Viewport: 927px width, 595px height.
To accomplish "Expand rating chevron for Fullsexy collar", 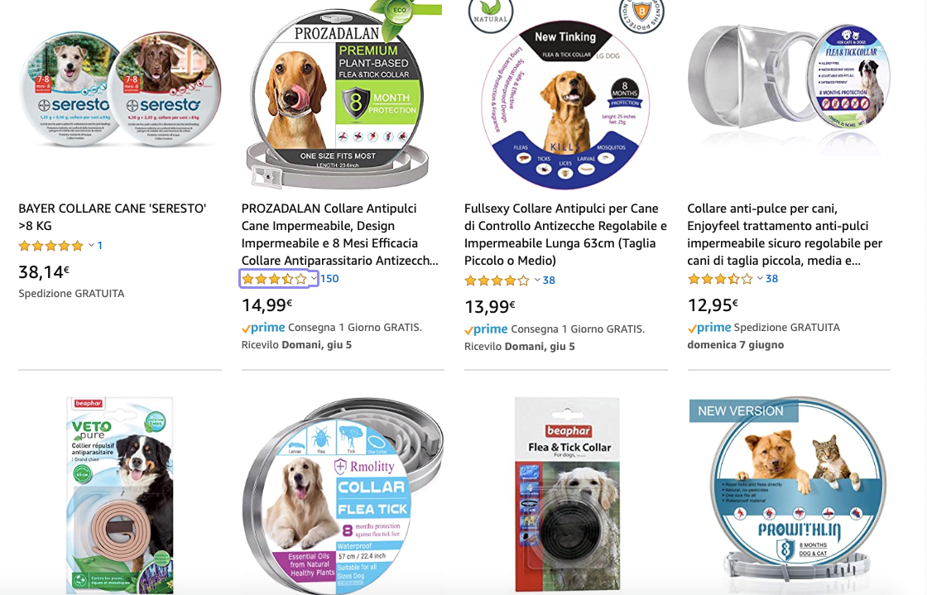I will [x=537, y=280].
